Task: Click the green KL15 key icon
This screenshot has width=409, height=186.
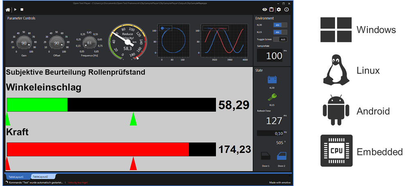Action: click(272, 97)
